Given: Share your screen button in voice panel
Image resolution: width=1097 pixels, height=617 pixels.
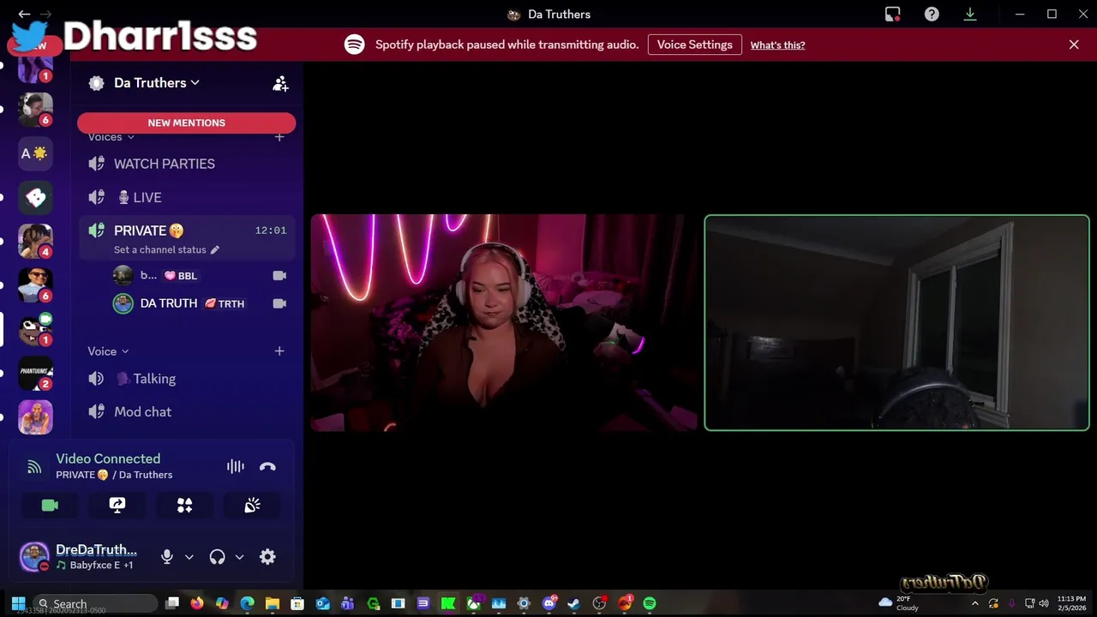Looking at the screenshot, I should click(x=117, y=506).
